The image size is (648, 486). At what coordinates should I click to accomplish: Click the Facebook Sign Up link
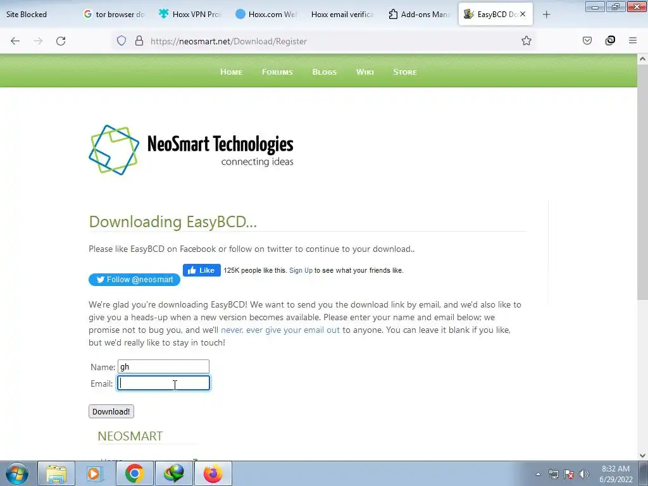click(x=301, y=270)
